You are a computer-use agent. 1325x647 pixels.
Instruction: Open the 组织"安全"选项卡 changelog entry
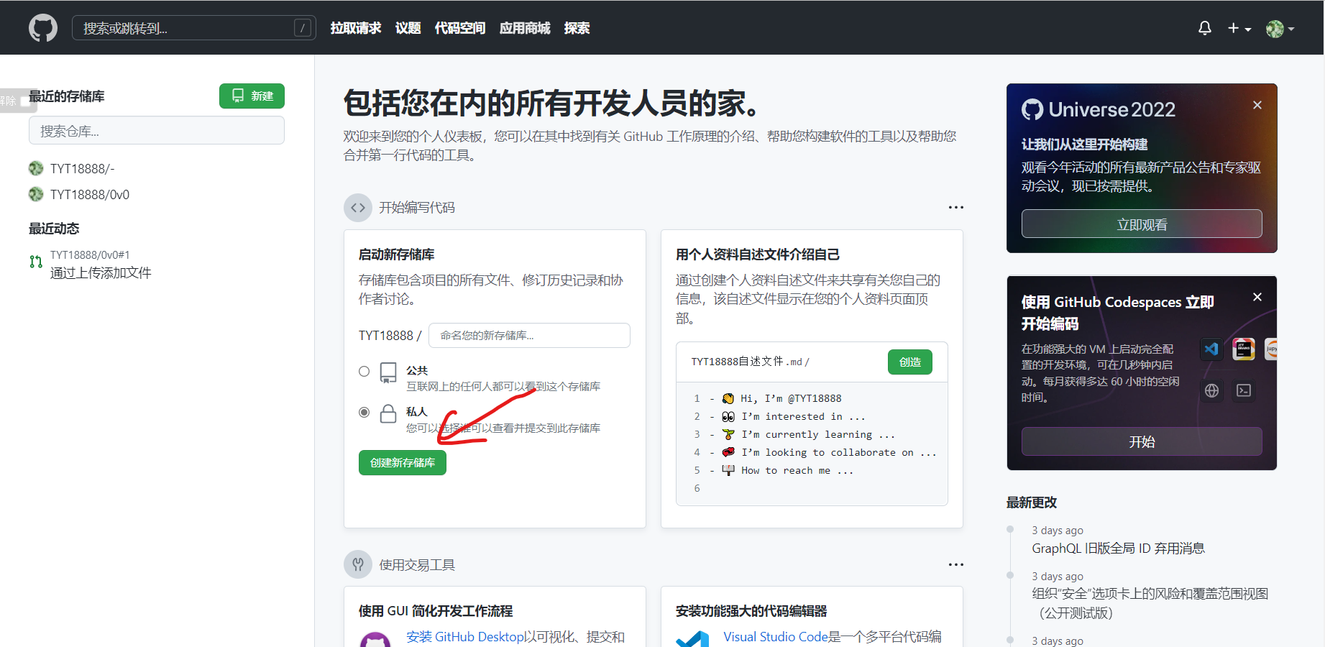(1150, 603)
